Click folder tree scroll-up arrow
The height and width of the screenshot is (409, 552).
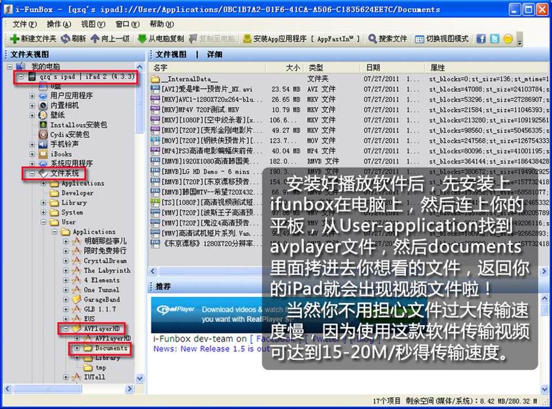click(140, 67)
